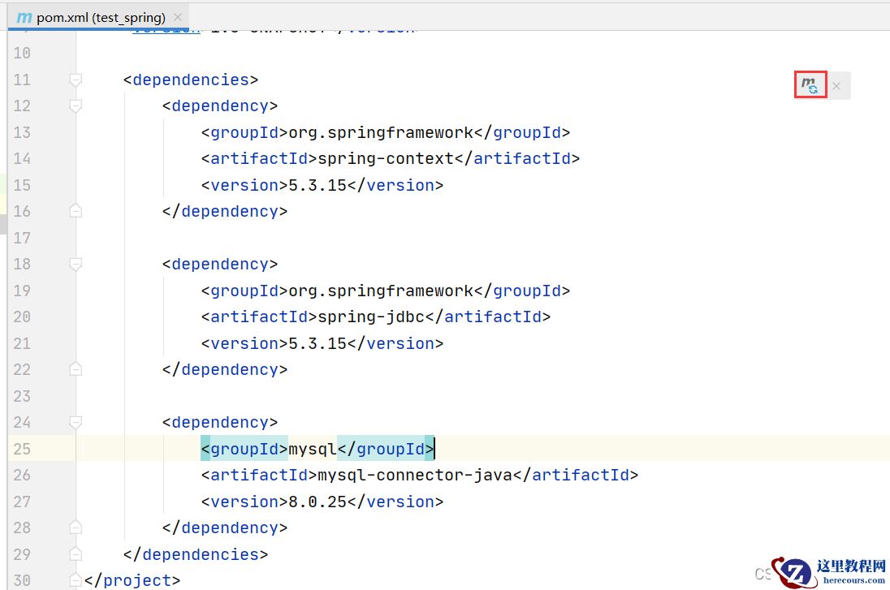Viewport: 890px width, 590px height.
Task: Click the closing </project> tag
Action: 132,580
